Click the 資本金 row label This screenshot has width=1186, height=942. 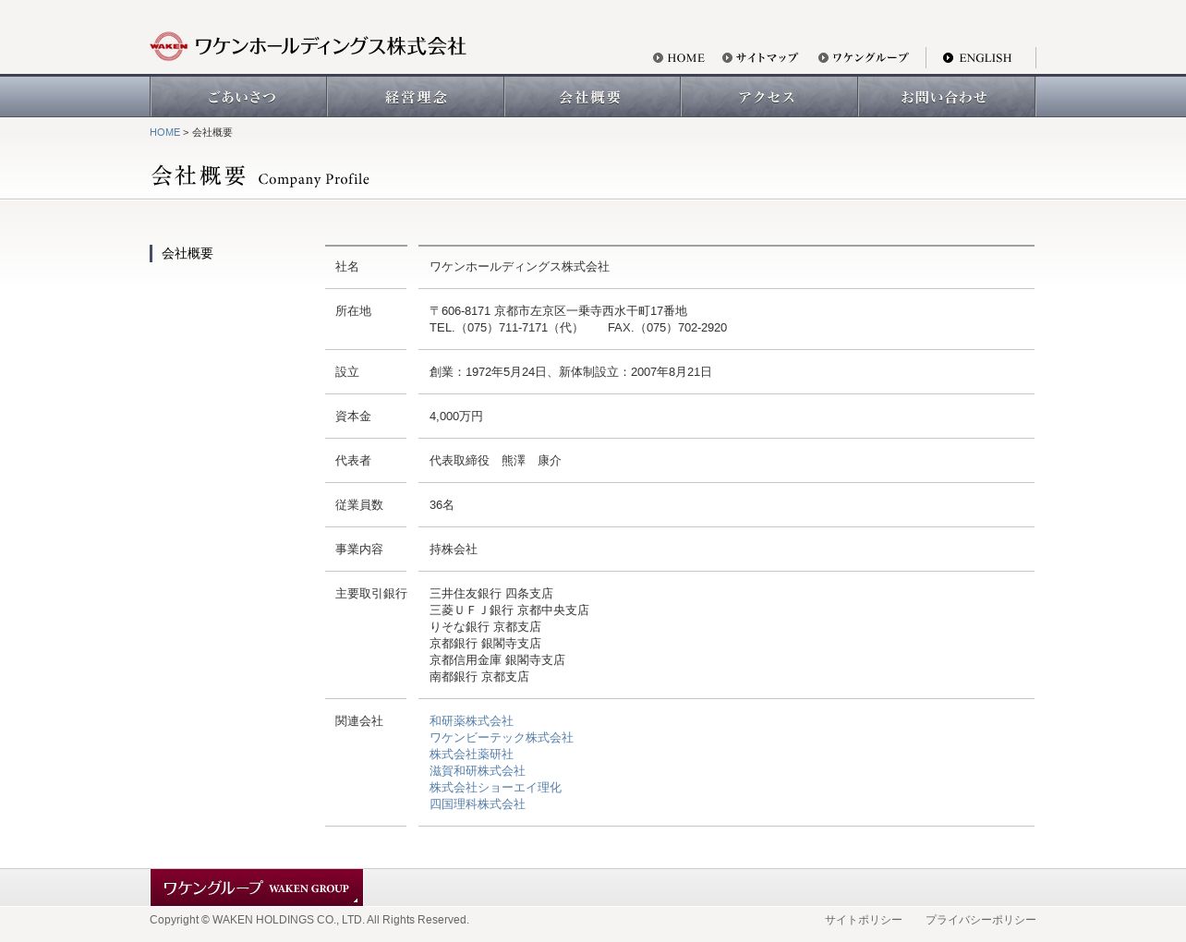click(353, 417)
